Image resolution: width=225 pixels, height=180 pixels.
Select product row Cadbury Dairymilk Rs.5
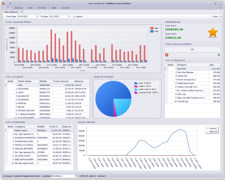193,87
